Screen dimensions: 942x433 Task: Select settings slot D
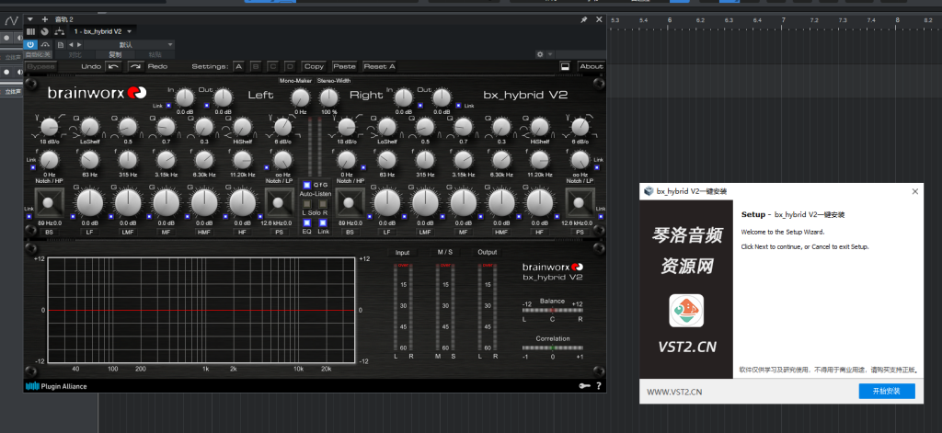(290, 67)
